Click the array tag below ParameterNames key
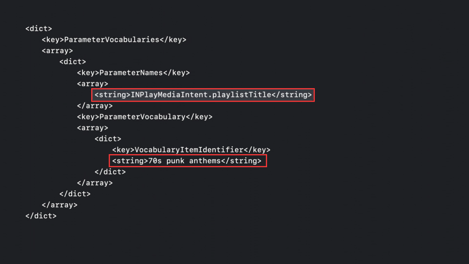Viewport: 469px width, 264px height. point(92,84)
